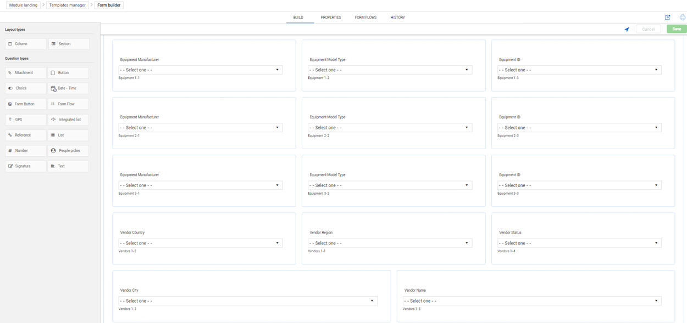
Task: Click the navigation arrow beside Cancel
Action: tap(627, 29)
